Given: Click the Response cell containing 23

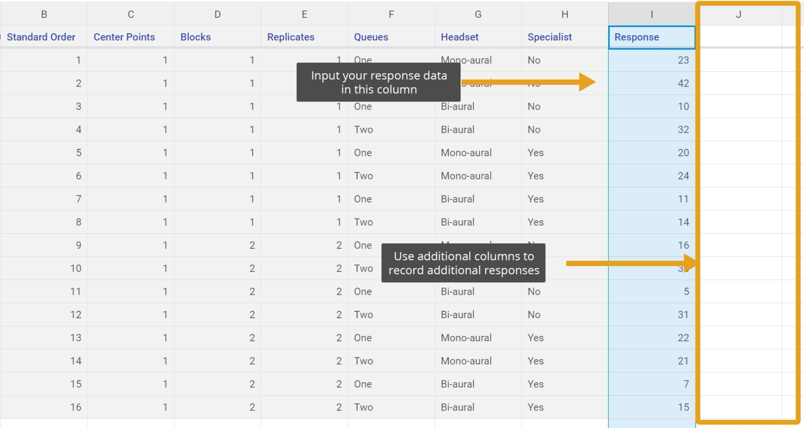Looking at the screenshot, I should (x=651, y=60).
